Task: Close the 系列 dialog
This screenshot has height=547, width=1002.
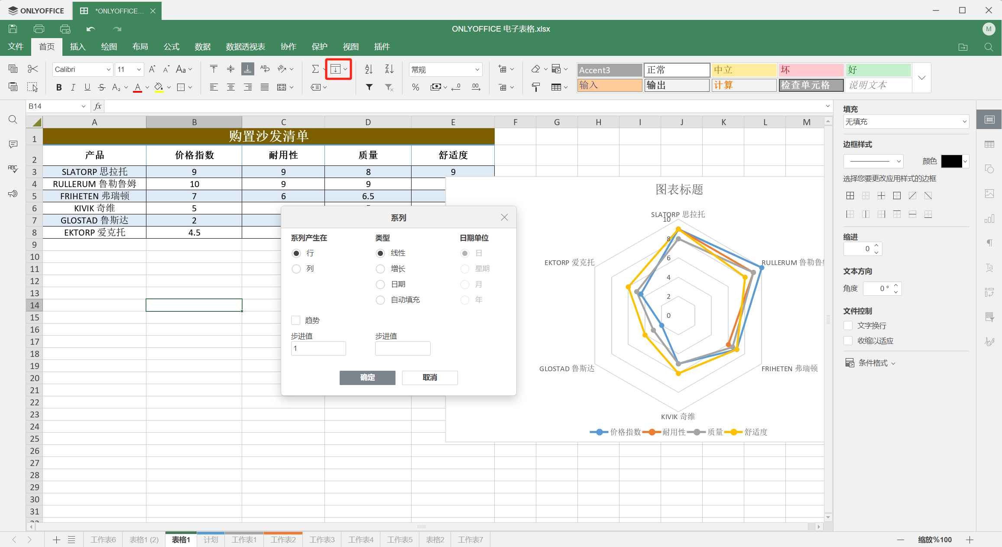Action: point(504,217)
